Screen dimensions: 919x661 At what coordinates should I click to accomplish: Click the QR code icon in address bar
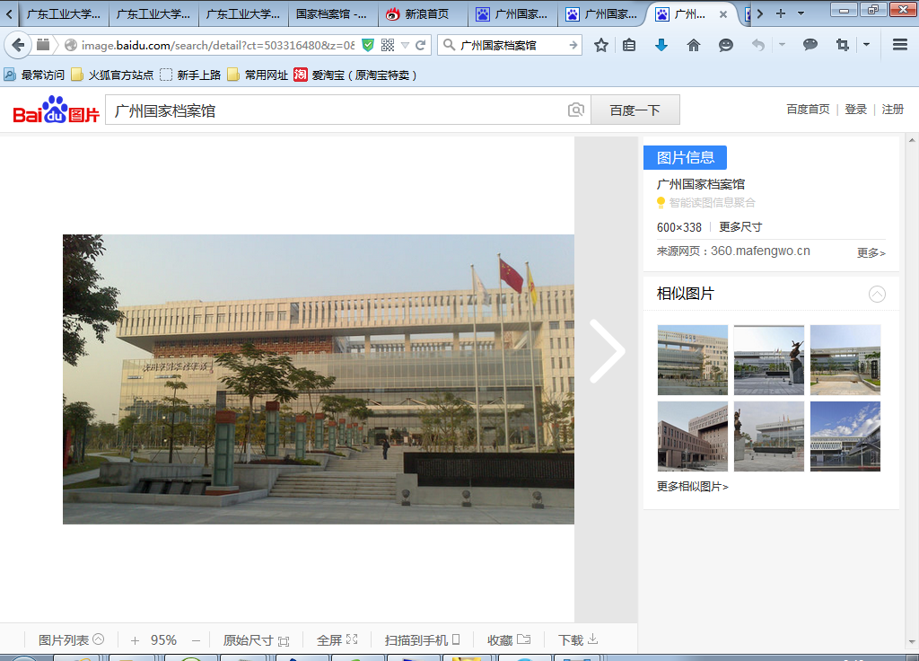tap(388, 45)
